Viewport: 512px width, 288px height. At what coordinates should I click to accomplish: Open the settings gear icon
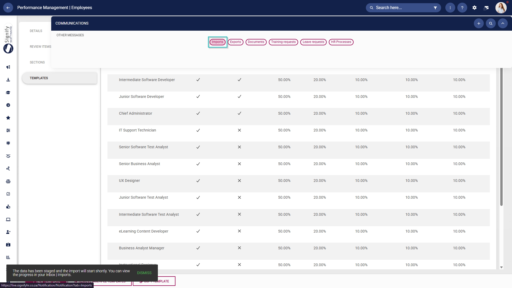click(474, 8)
